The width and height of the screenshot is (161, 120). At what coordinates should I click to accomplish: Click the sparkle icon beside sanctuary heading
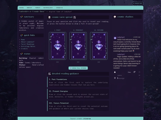[x=21, y=17]
